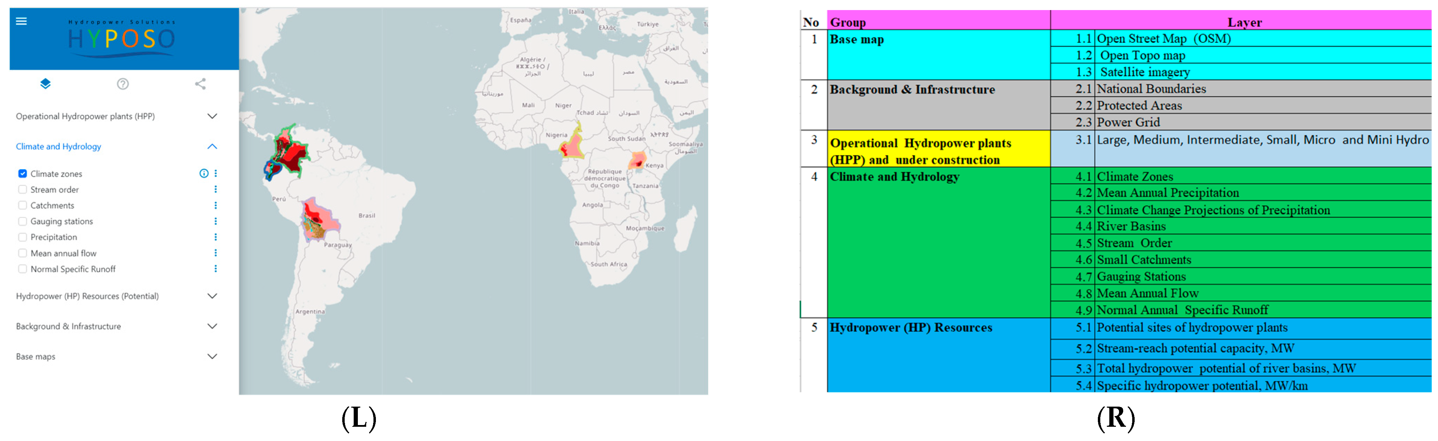Screen dimensions: 1438x441
Task: Collapse the Climate and Hydrology section
Action: pyautogui.click(x=212, y=146)
